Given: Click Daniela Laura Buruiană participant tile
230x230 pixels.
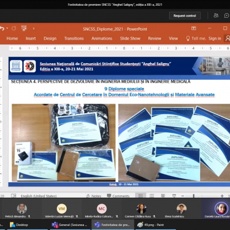Looking at the screenshot, I should click(x=216, y=209).
